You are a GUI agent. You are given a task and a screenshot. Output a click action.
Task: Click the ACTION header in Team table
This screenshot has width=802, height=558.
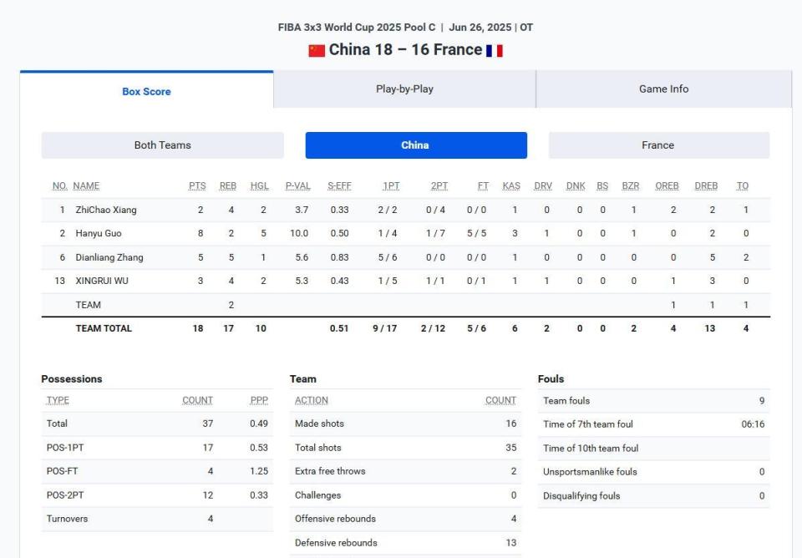coord(312,400)
